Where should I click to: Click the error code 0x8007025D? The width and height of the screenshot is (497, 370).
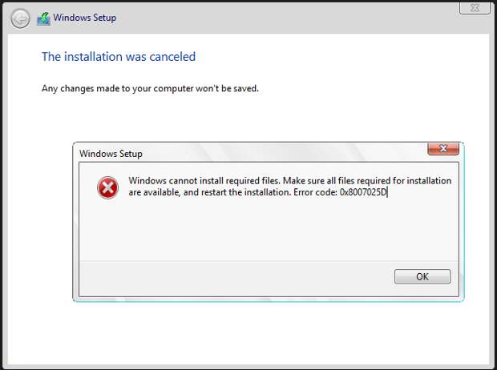tap(363, 192)
